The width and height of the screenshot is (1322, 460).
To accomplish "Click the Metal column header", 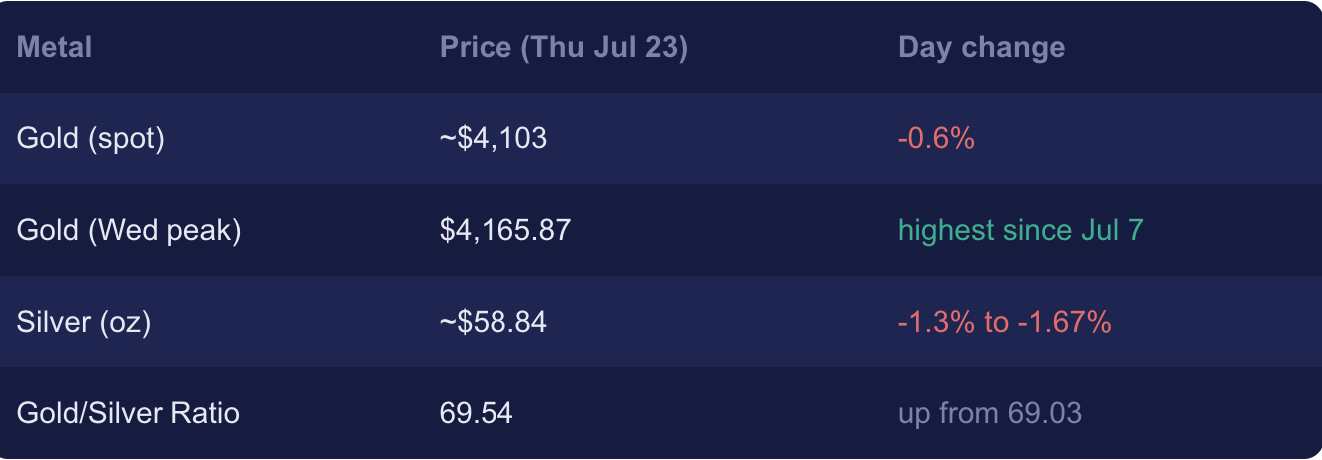I will [x=54, y=47].
